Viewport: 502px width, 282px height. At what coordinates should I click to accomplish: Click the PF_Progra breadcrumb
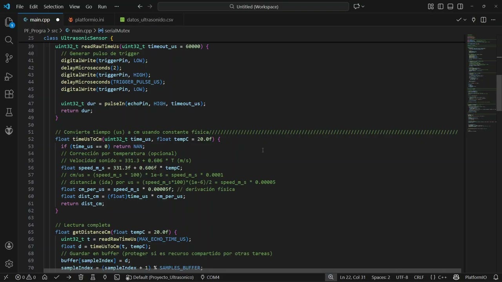(35, 31)
